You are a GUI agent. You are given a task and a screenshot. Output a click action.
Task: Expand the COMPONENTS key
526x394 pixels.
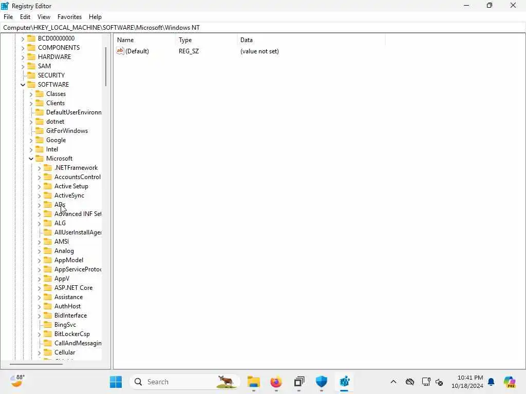point(23,48)
